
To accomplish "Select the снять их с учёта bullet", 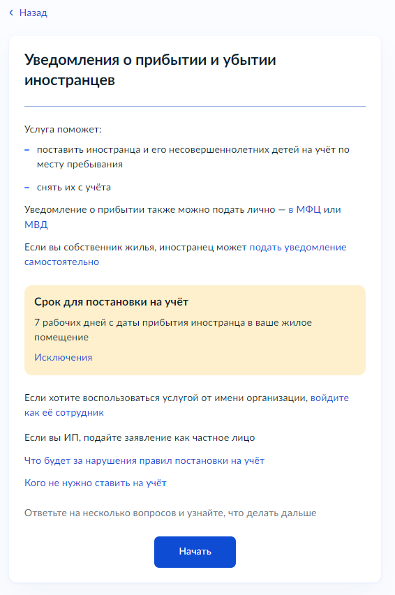I will click(x=74, y=188).
